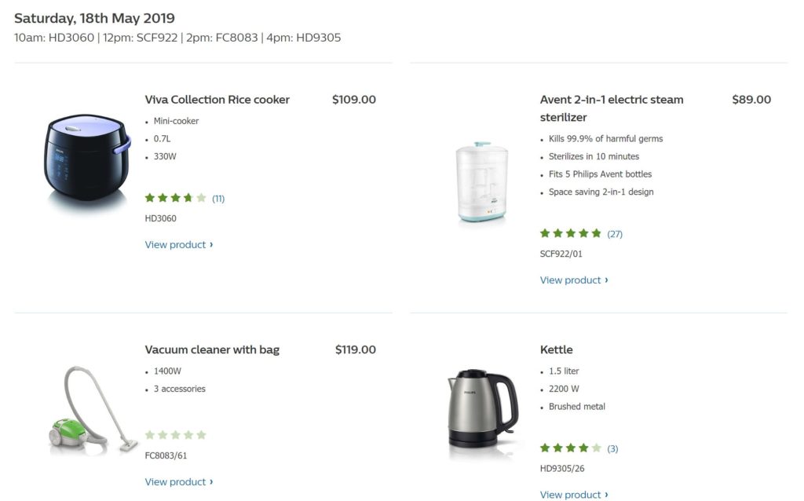
Task: Click the kettle four-star rating
Action: 570,448
